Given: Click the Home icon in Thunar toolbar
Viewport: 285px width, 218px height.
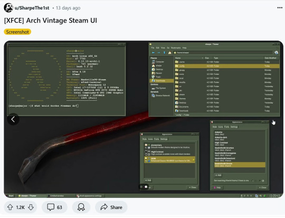Looking at the screenshot, I should tap(170, 53).
